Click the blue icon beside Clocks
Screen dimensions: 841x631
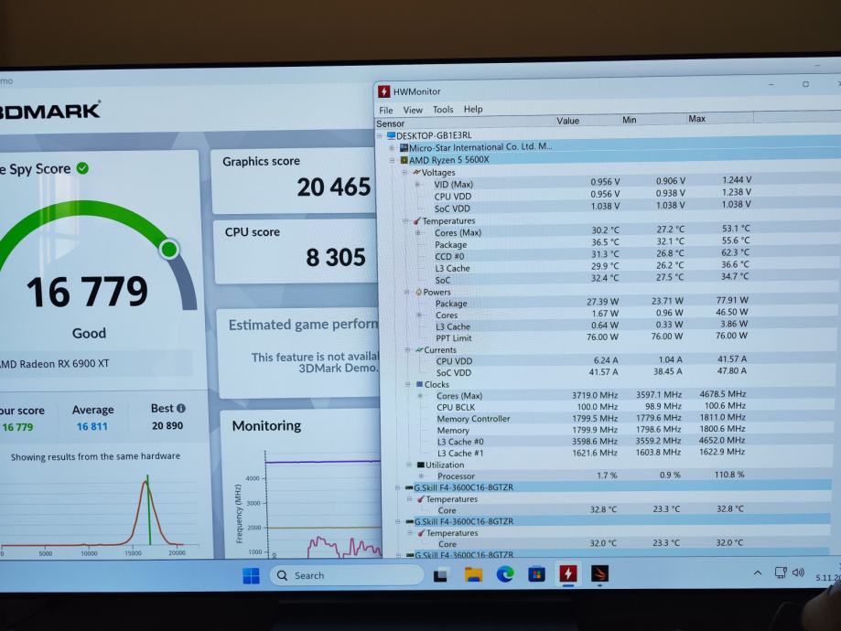[x=420, y=384]
